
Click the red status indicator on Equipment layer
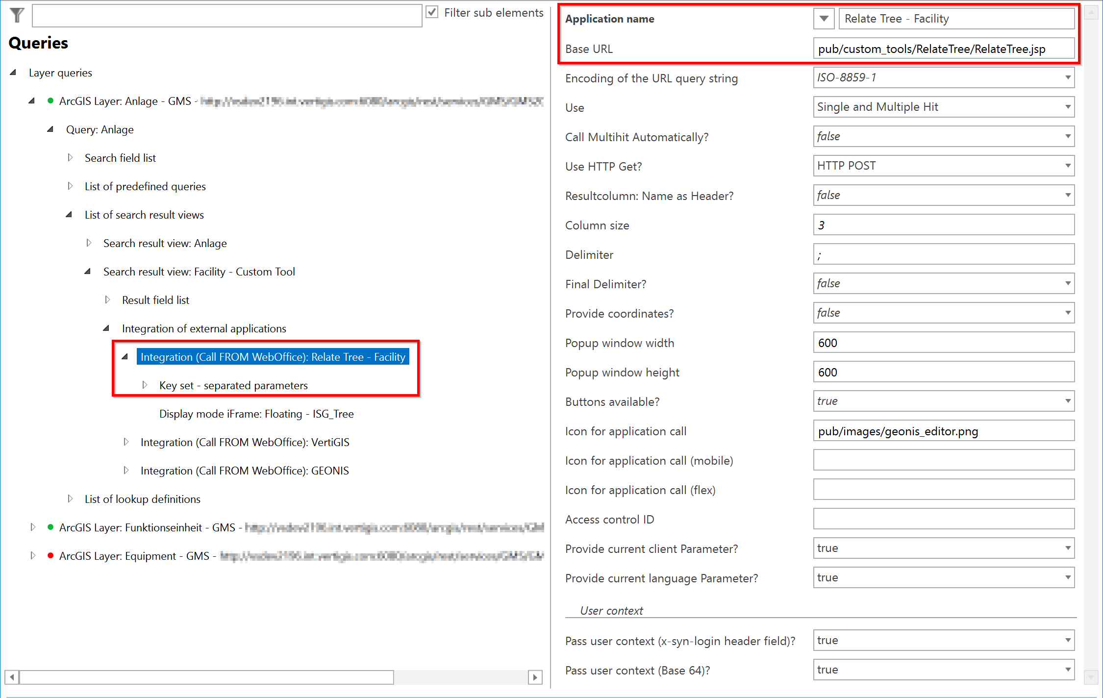click(50, 556)
